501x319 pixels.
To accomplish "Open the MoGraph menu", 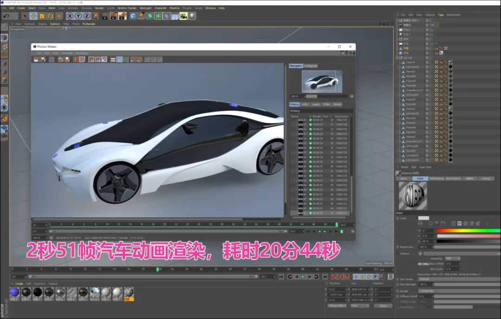I will coord(145,8).
